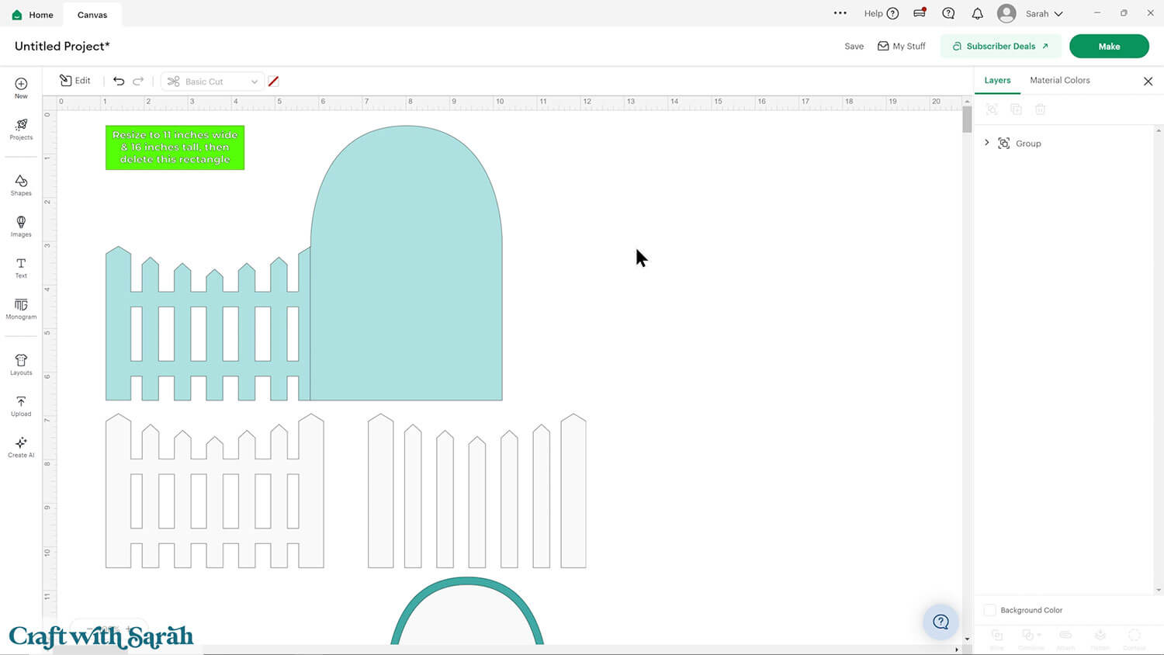Select the green instruction rectangle on canvas
The image size is (1164, 655).
175,147
